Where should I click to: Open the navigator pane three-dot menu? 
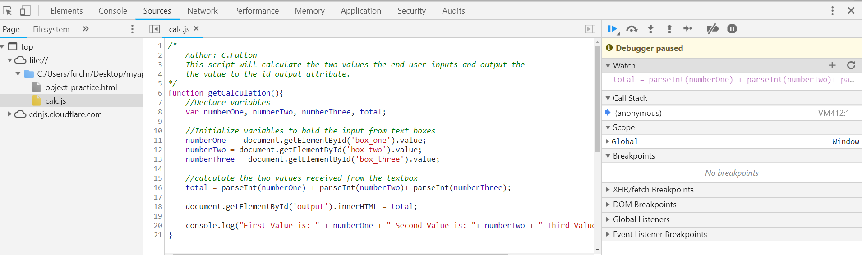tap(132, 29)
